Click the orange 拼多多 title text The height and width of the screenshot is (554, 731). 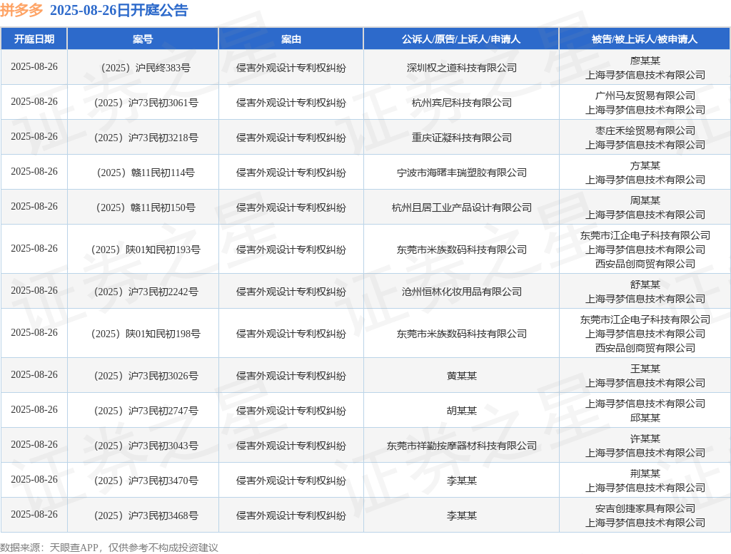21,10
